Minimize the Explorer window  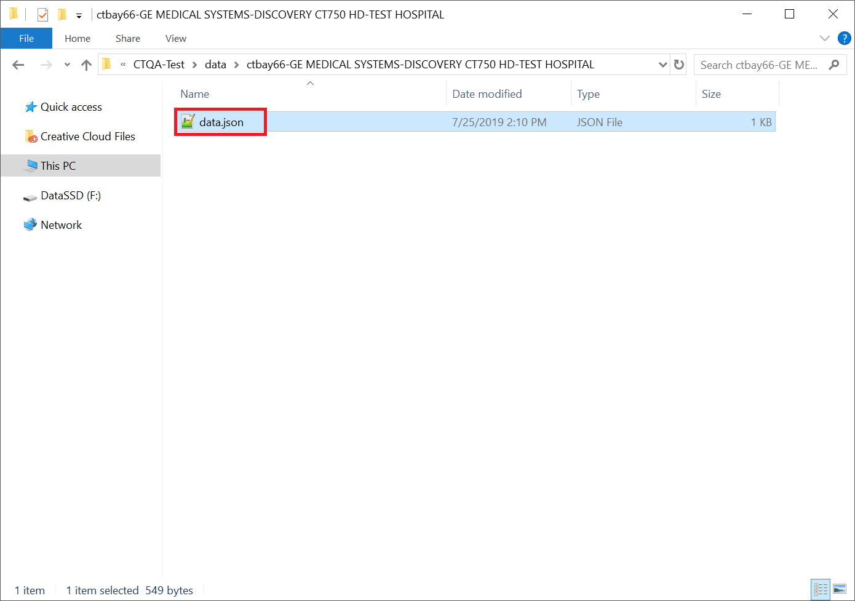747,14
